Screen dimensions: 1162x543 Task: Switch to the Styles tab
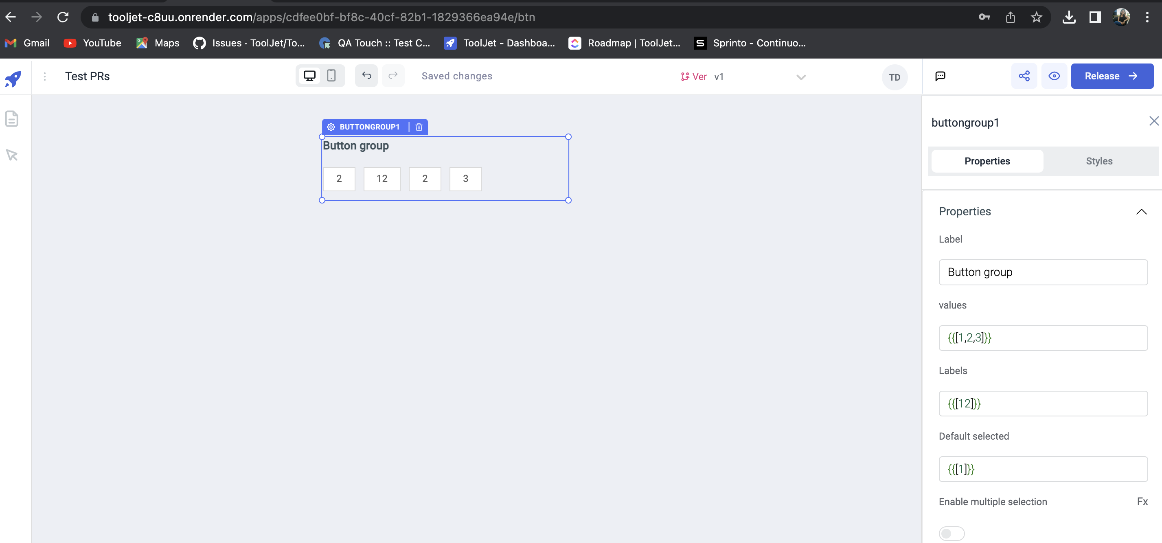coord(1099,160)
